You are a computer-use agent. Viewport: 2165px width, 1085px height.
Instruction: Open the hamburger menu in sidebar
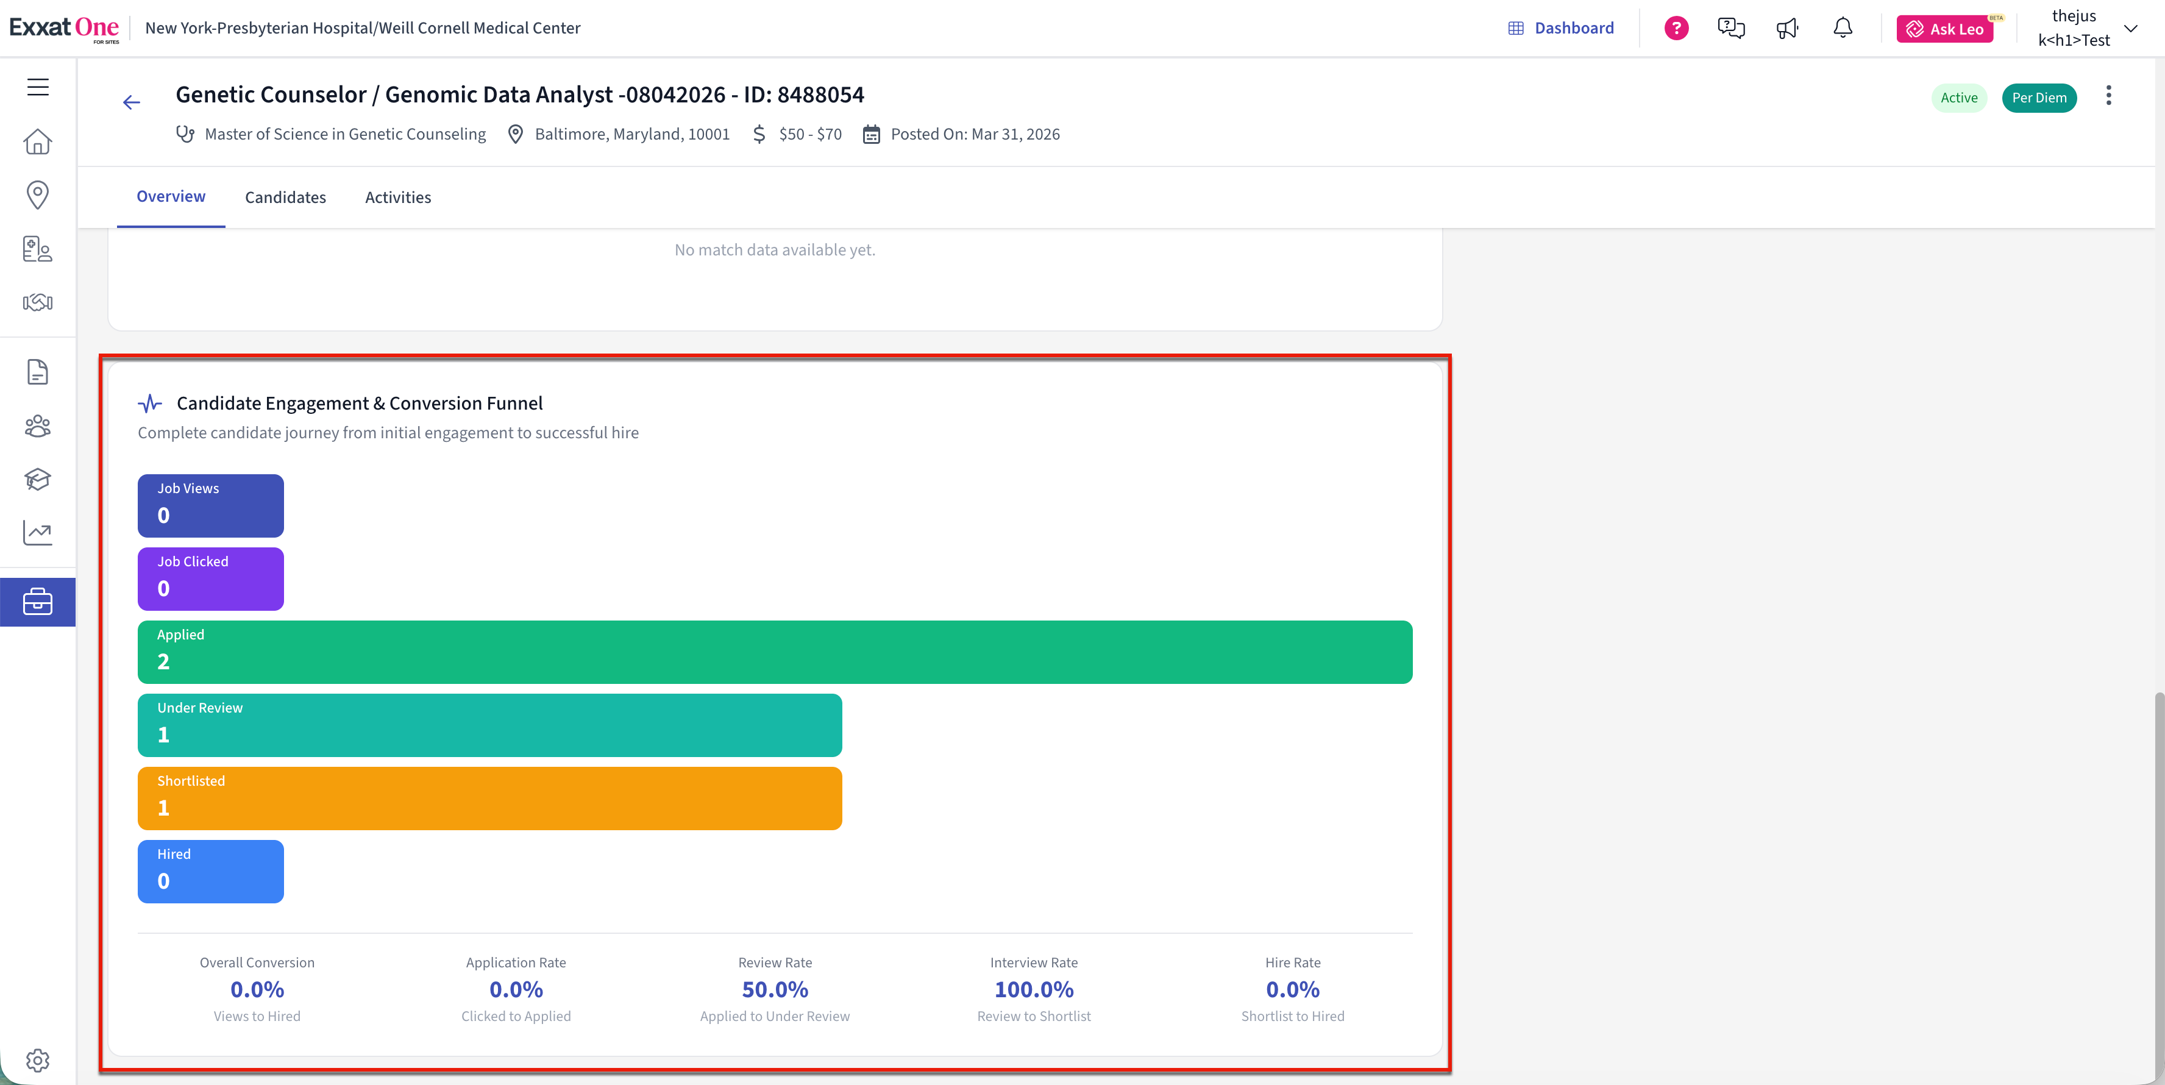tap(38, 87)
